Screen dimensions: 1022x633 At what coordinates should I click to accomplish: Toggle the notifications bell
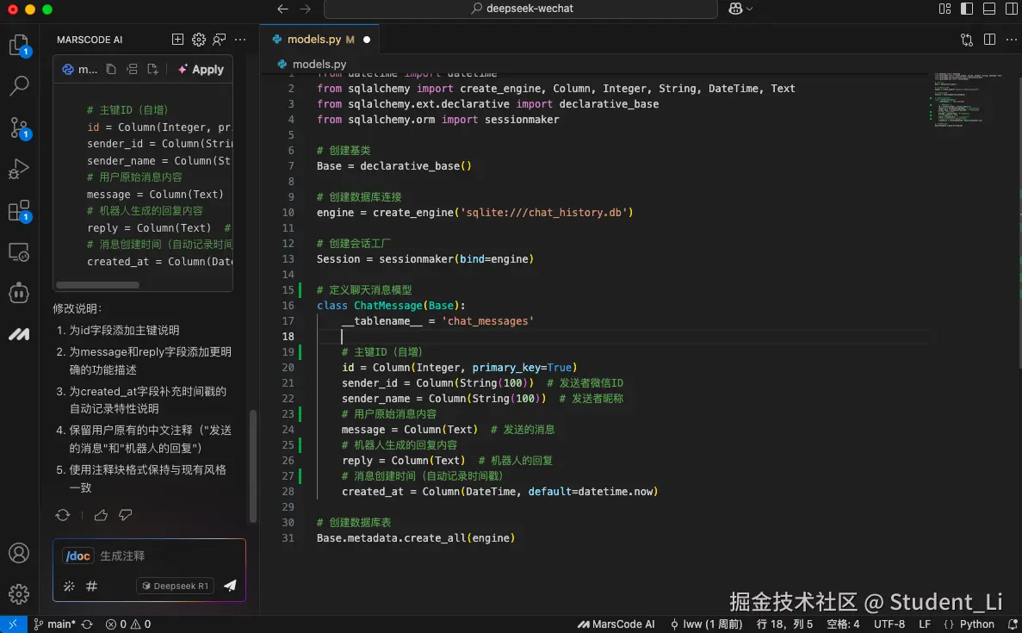(1013, 624)
